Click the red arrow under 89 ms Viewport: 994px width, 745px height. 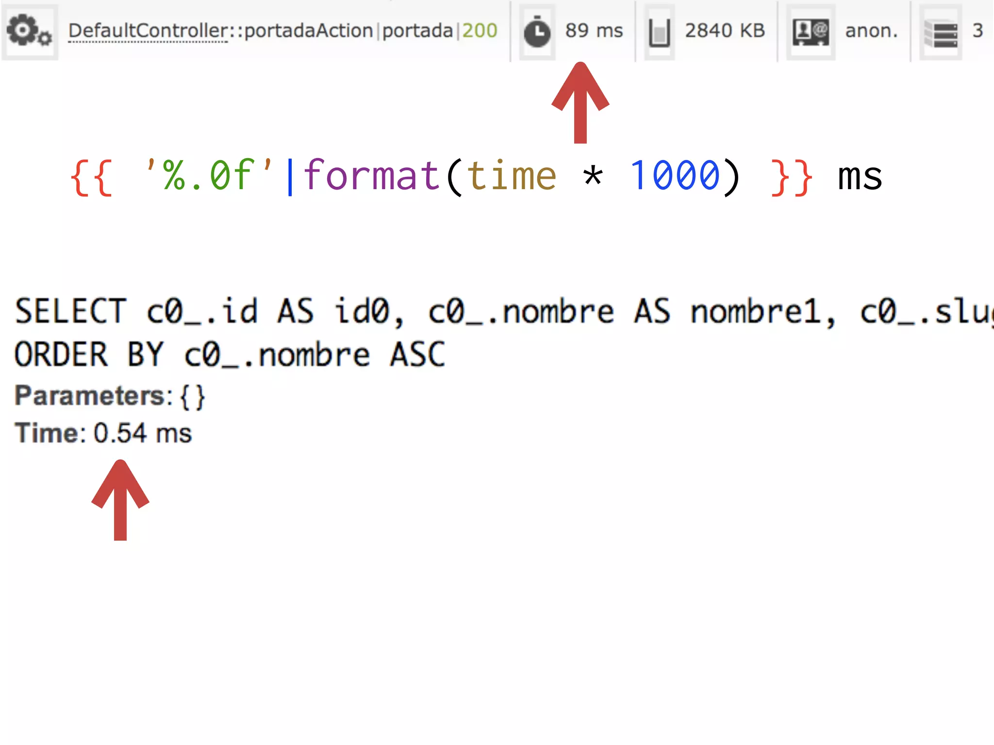pyautogui.click(x=580, y=103)
